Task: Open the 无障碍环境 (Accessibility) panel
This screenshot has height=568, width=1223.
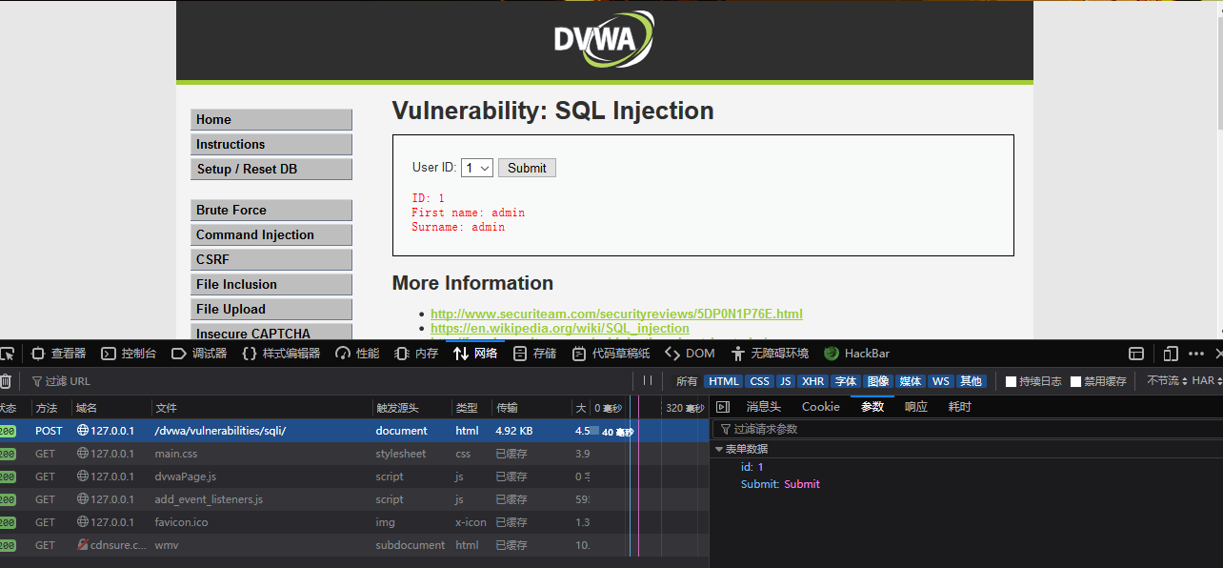Action: coord(769,354)
